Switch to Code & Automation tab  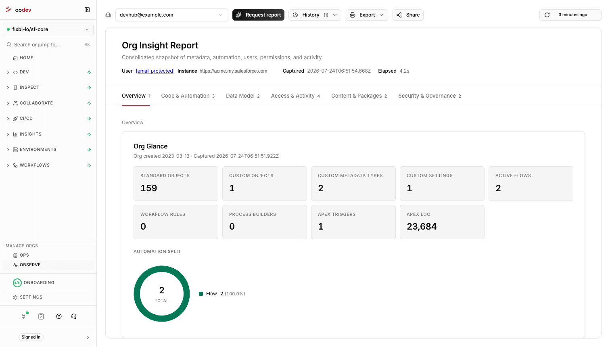pos(188,96)
